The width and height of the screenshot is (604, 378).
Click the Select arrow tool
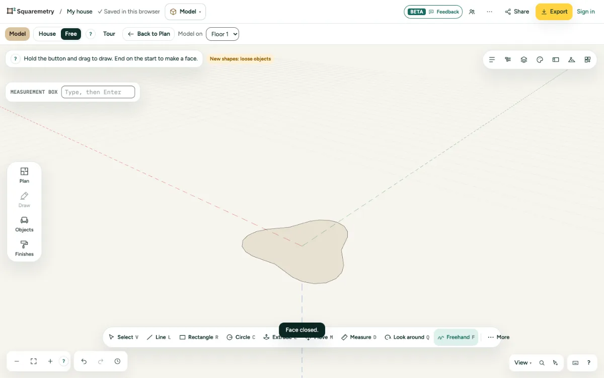(x=123, y=337)
